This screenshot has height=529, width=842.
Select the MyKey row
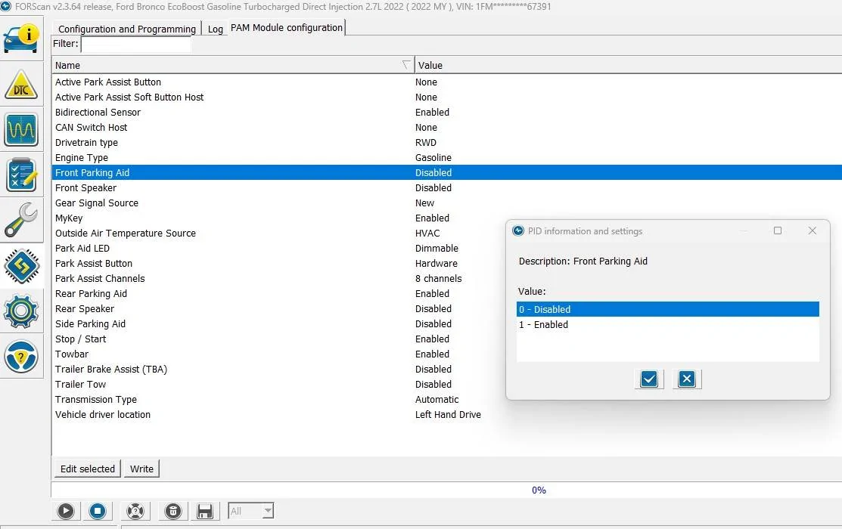(278, 218)
